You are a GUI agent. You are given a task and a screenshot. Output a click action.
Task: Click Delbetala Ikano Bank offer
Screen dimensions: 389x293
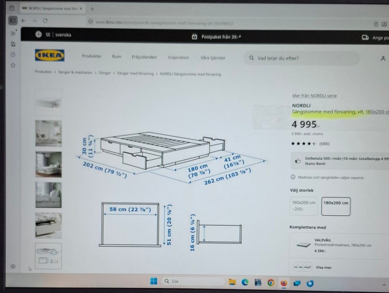click(x=340, y=161)
